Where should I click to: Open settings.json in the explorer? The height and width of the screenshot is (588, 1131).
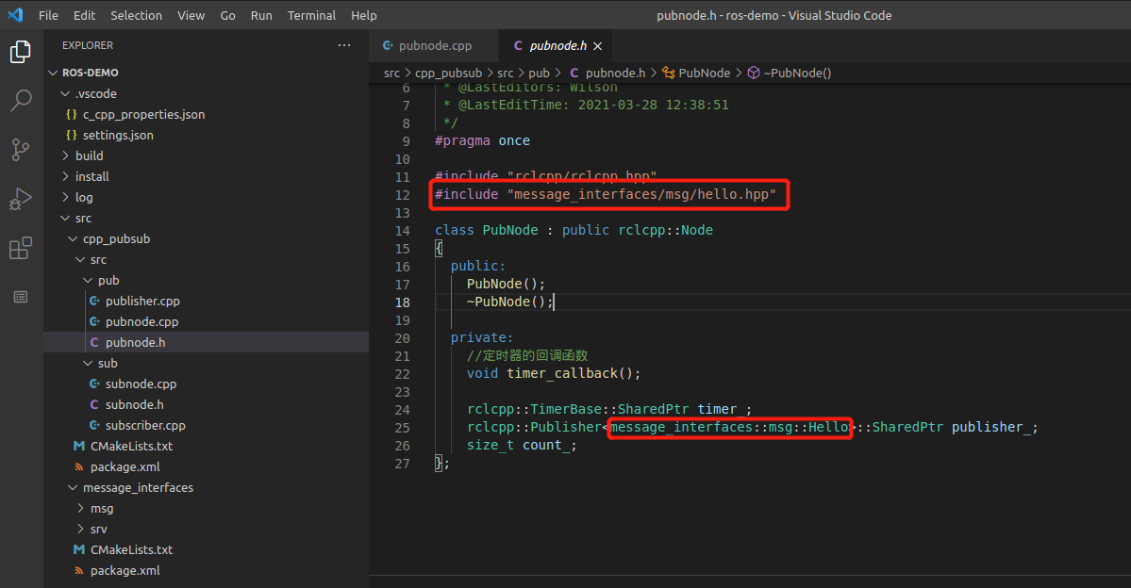tap(207, 136)
